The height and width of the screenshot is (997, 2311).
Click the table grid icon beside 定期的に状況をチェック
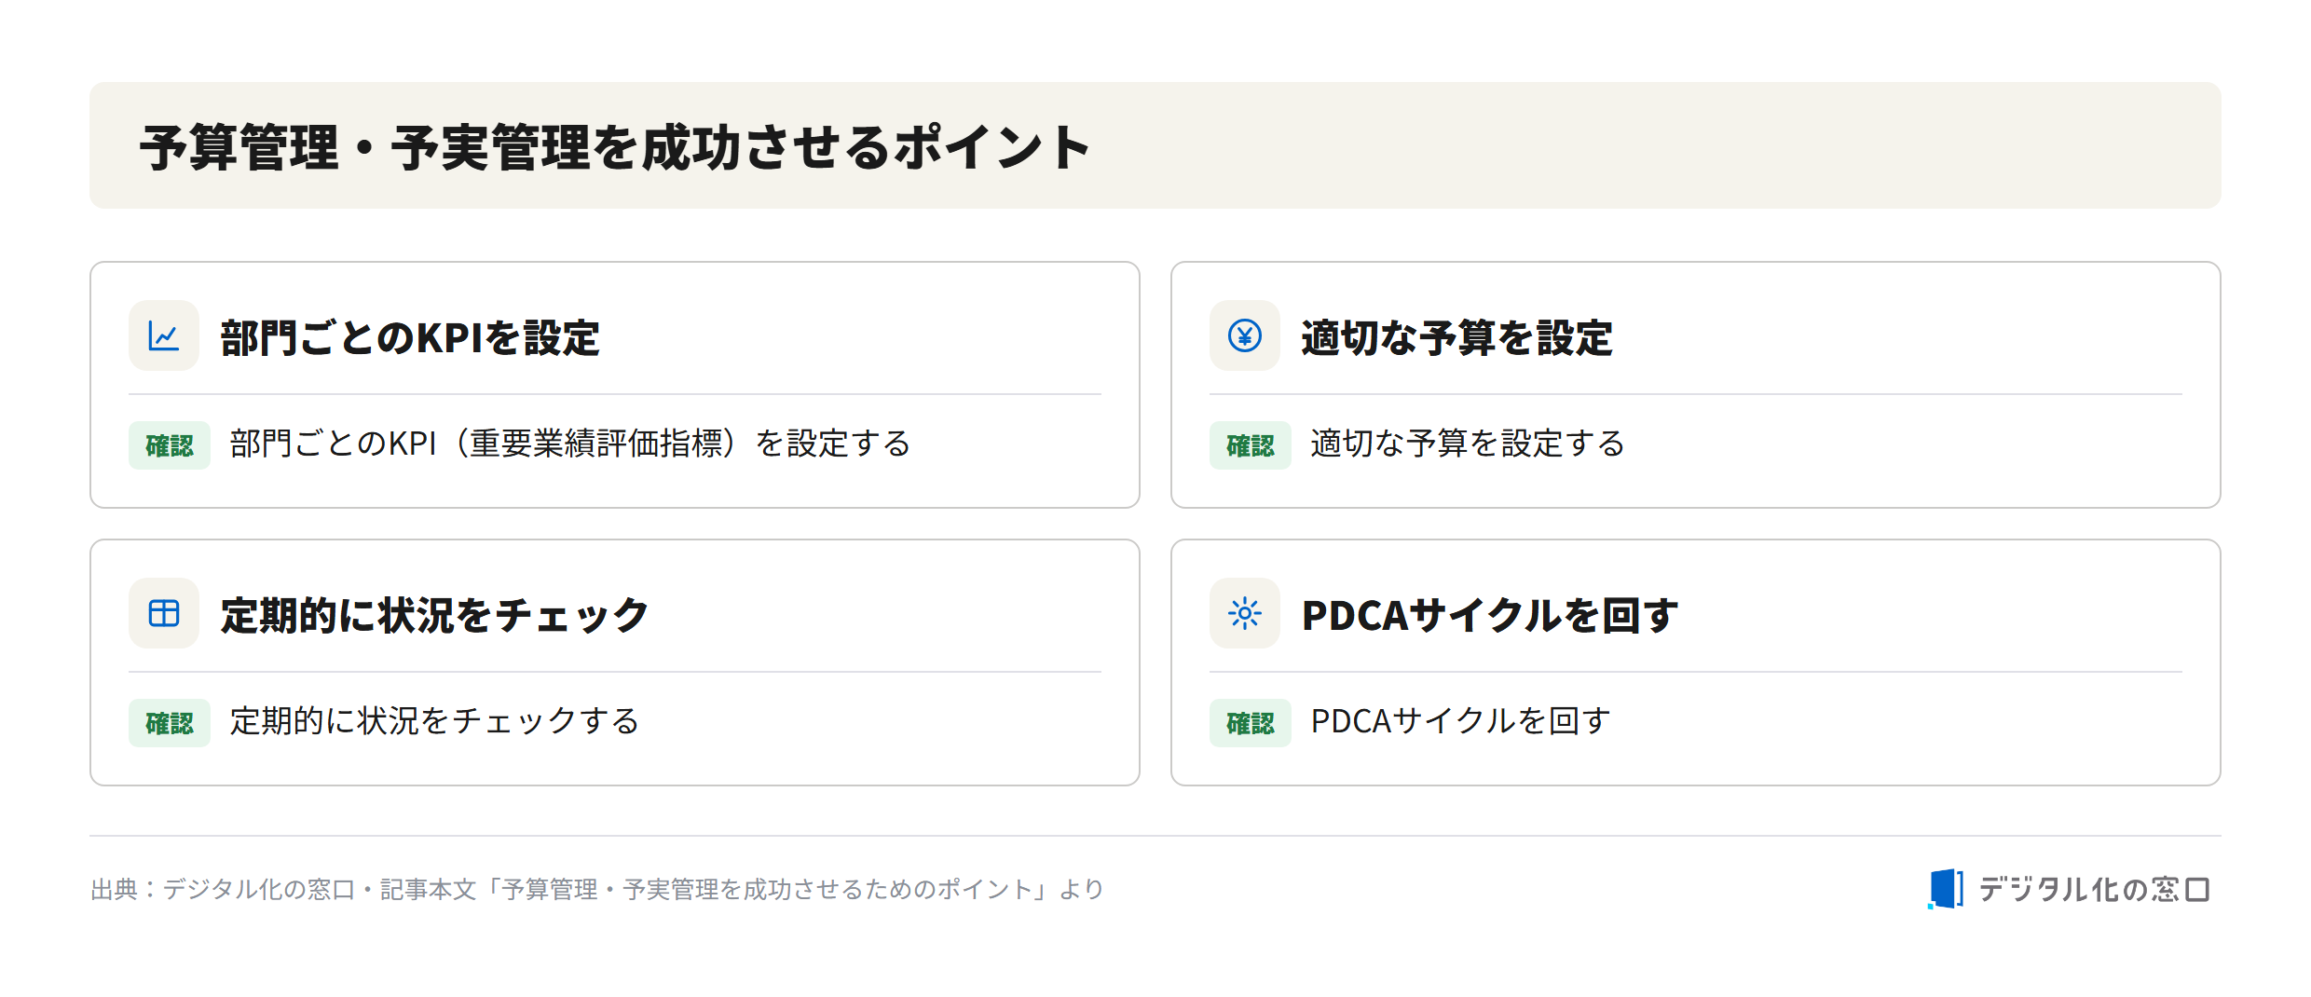tap(164, 613)
